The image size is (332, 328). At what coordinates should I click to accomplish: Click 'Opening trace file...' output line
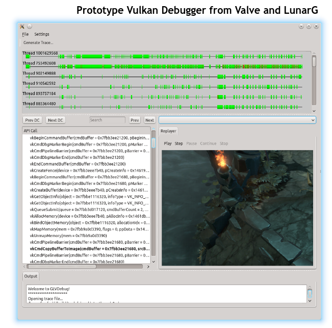(x=45, y=299)
